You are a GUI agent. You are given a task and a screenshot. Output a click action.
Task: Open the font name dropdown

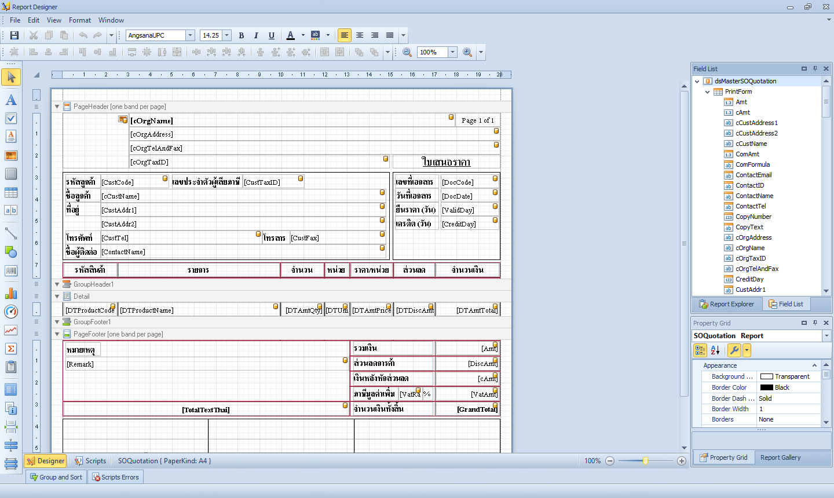(x=190, y=35)
